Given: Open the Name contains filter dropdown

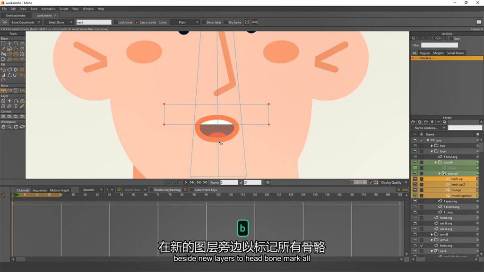Looking at the screenshot, I should 429,127.
